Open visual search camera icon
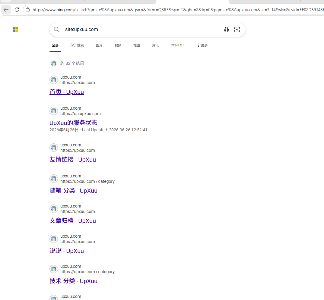The height and width of the screenshot is (300, 324). point(237,30)
